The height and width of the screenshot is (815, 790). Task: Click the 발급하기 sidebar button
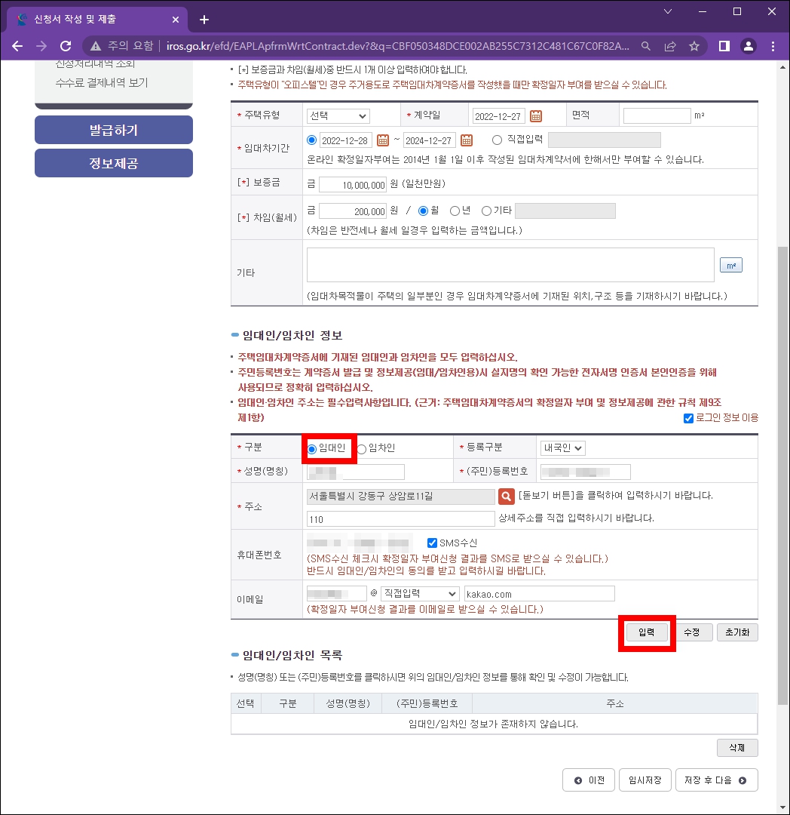pos(113,130)
